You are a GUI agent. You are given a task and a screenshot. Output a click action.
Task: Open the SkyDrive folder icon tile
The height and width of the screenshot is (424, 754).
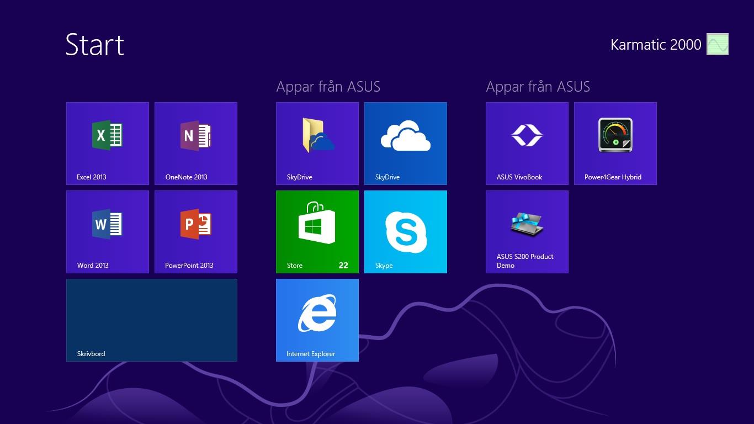pyautogui.click(x=317, y=144)
